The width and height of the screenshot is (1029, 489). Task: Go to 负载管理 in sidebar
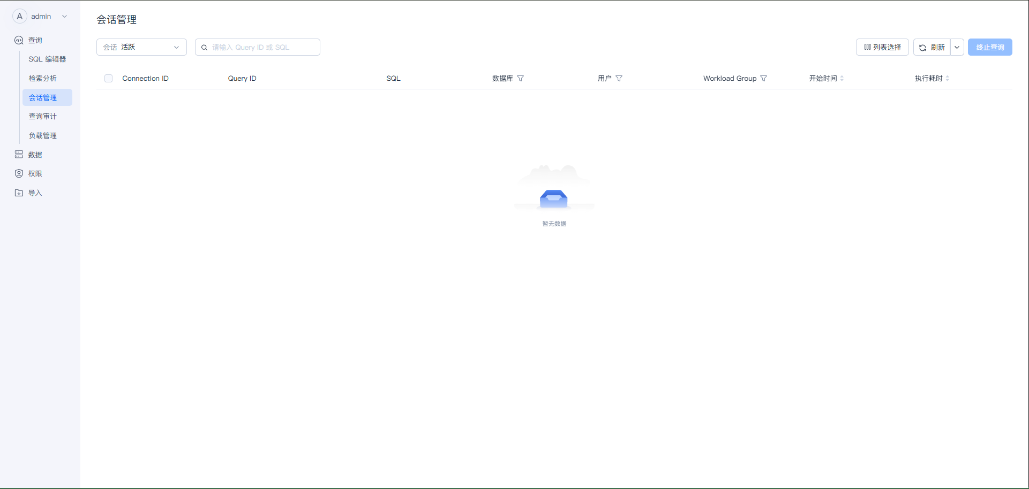(43, 136)
